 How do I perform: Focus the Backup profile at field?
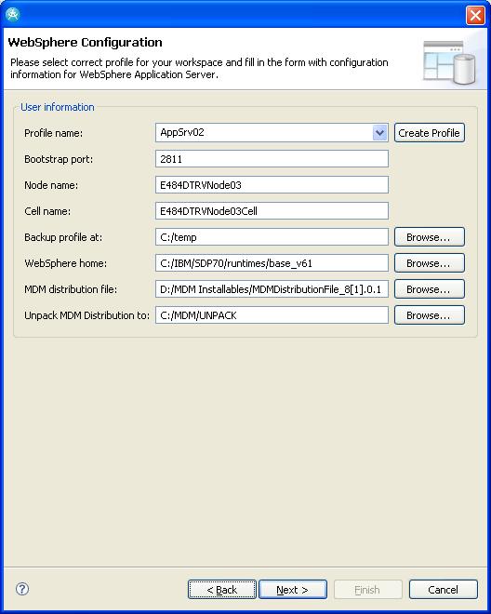272,237
